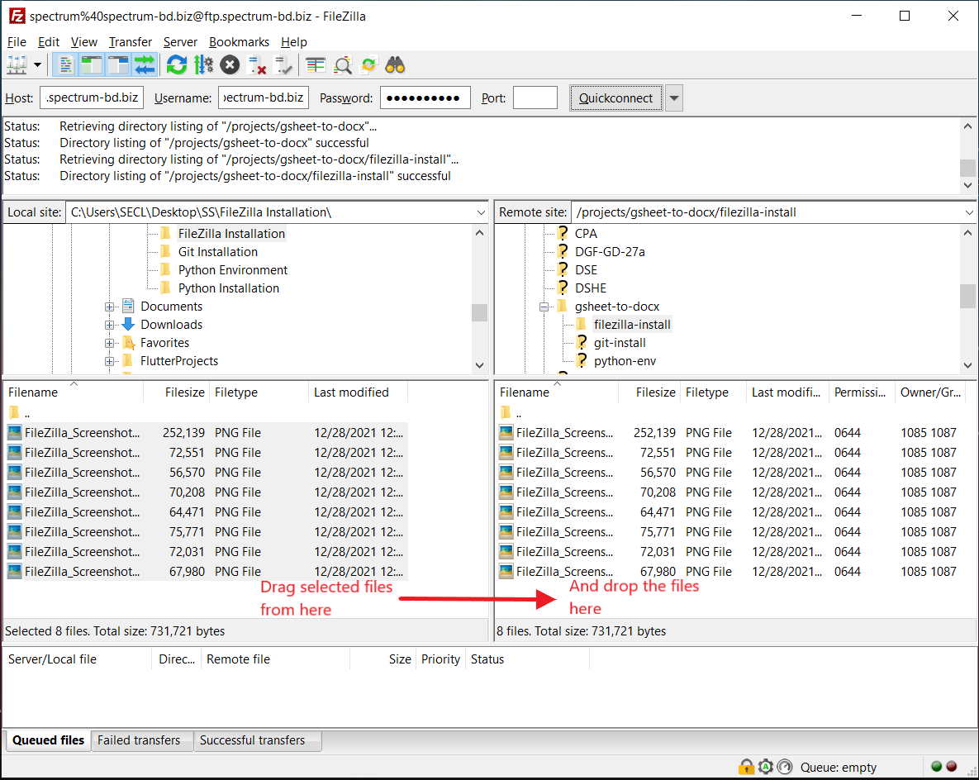The image size is (979, 780).
Task: Open the File menu
Action: pos(17,42)
